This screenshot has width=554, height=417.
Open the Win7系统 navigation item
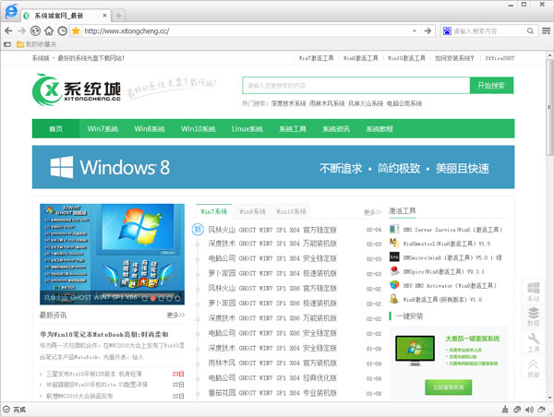102,129
